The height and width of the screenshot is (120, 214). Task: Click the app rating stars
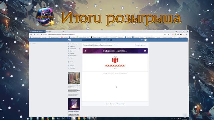pos(115,45)
